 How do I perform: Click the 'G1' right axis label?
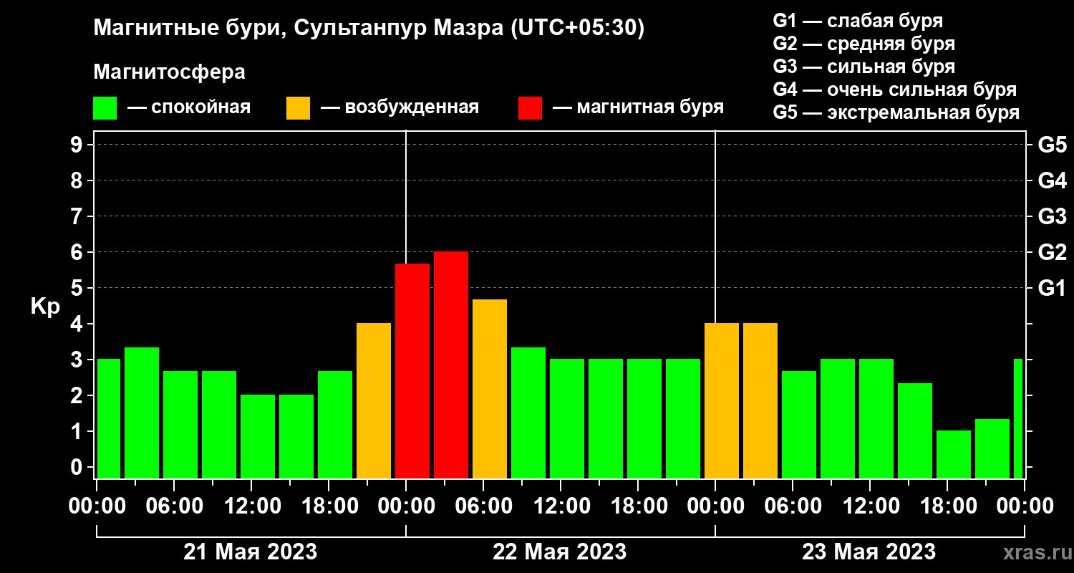click(x=1053, y=288)
